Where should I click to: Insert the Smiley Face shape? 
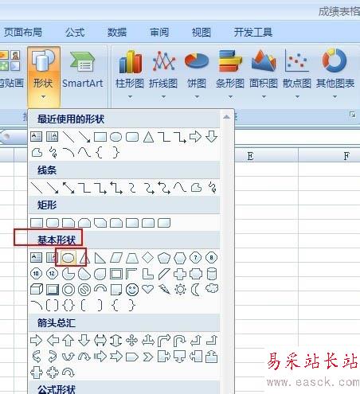click(x=132, y=290)
